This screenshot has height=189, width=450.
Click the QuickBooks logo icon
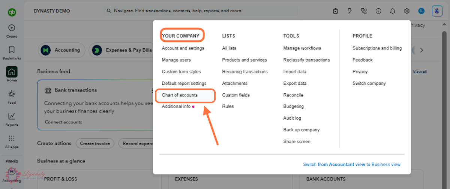point(12,12)
